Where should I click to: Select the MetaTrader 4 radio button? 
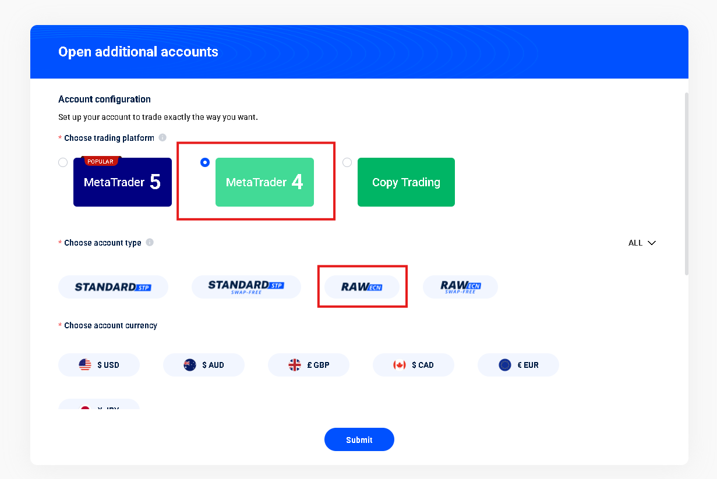point(205,163)
